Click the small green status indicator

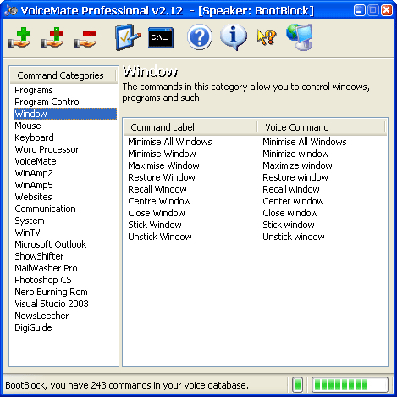pos(297,384)
